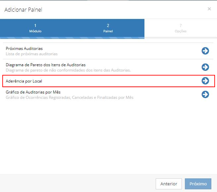Open the Opções step tab
The height and width of the screenshot is (192, 217).
(x=181, y=28)
